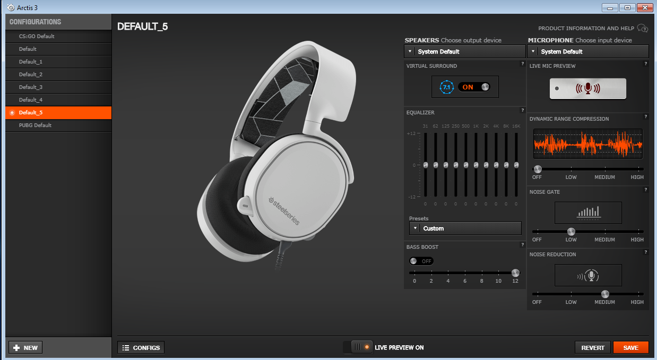Enable the Bass Boost switch
Viewport: 657px width, 360px height.
click(x=421, y=261)
